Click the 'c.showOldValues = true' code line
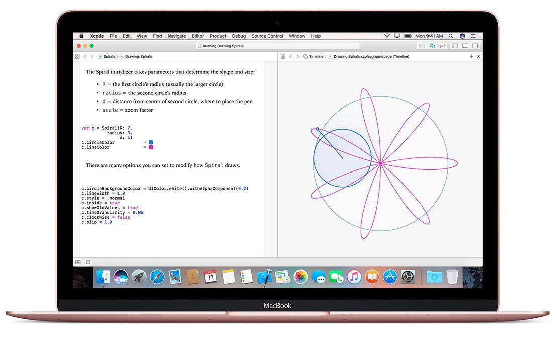557x343 pixels. coord(109,208)
